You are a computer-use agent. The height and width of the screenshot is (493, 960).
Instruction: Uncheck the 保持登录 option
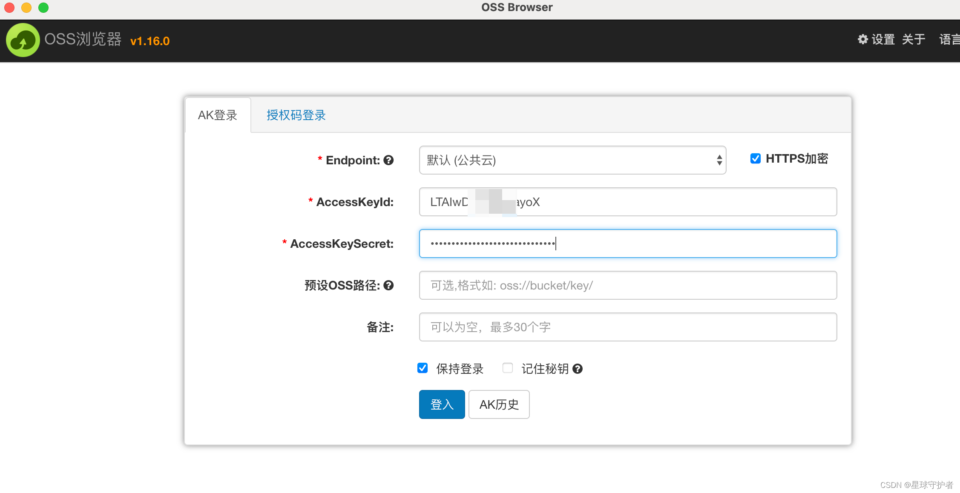click(422, 368)
